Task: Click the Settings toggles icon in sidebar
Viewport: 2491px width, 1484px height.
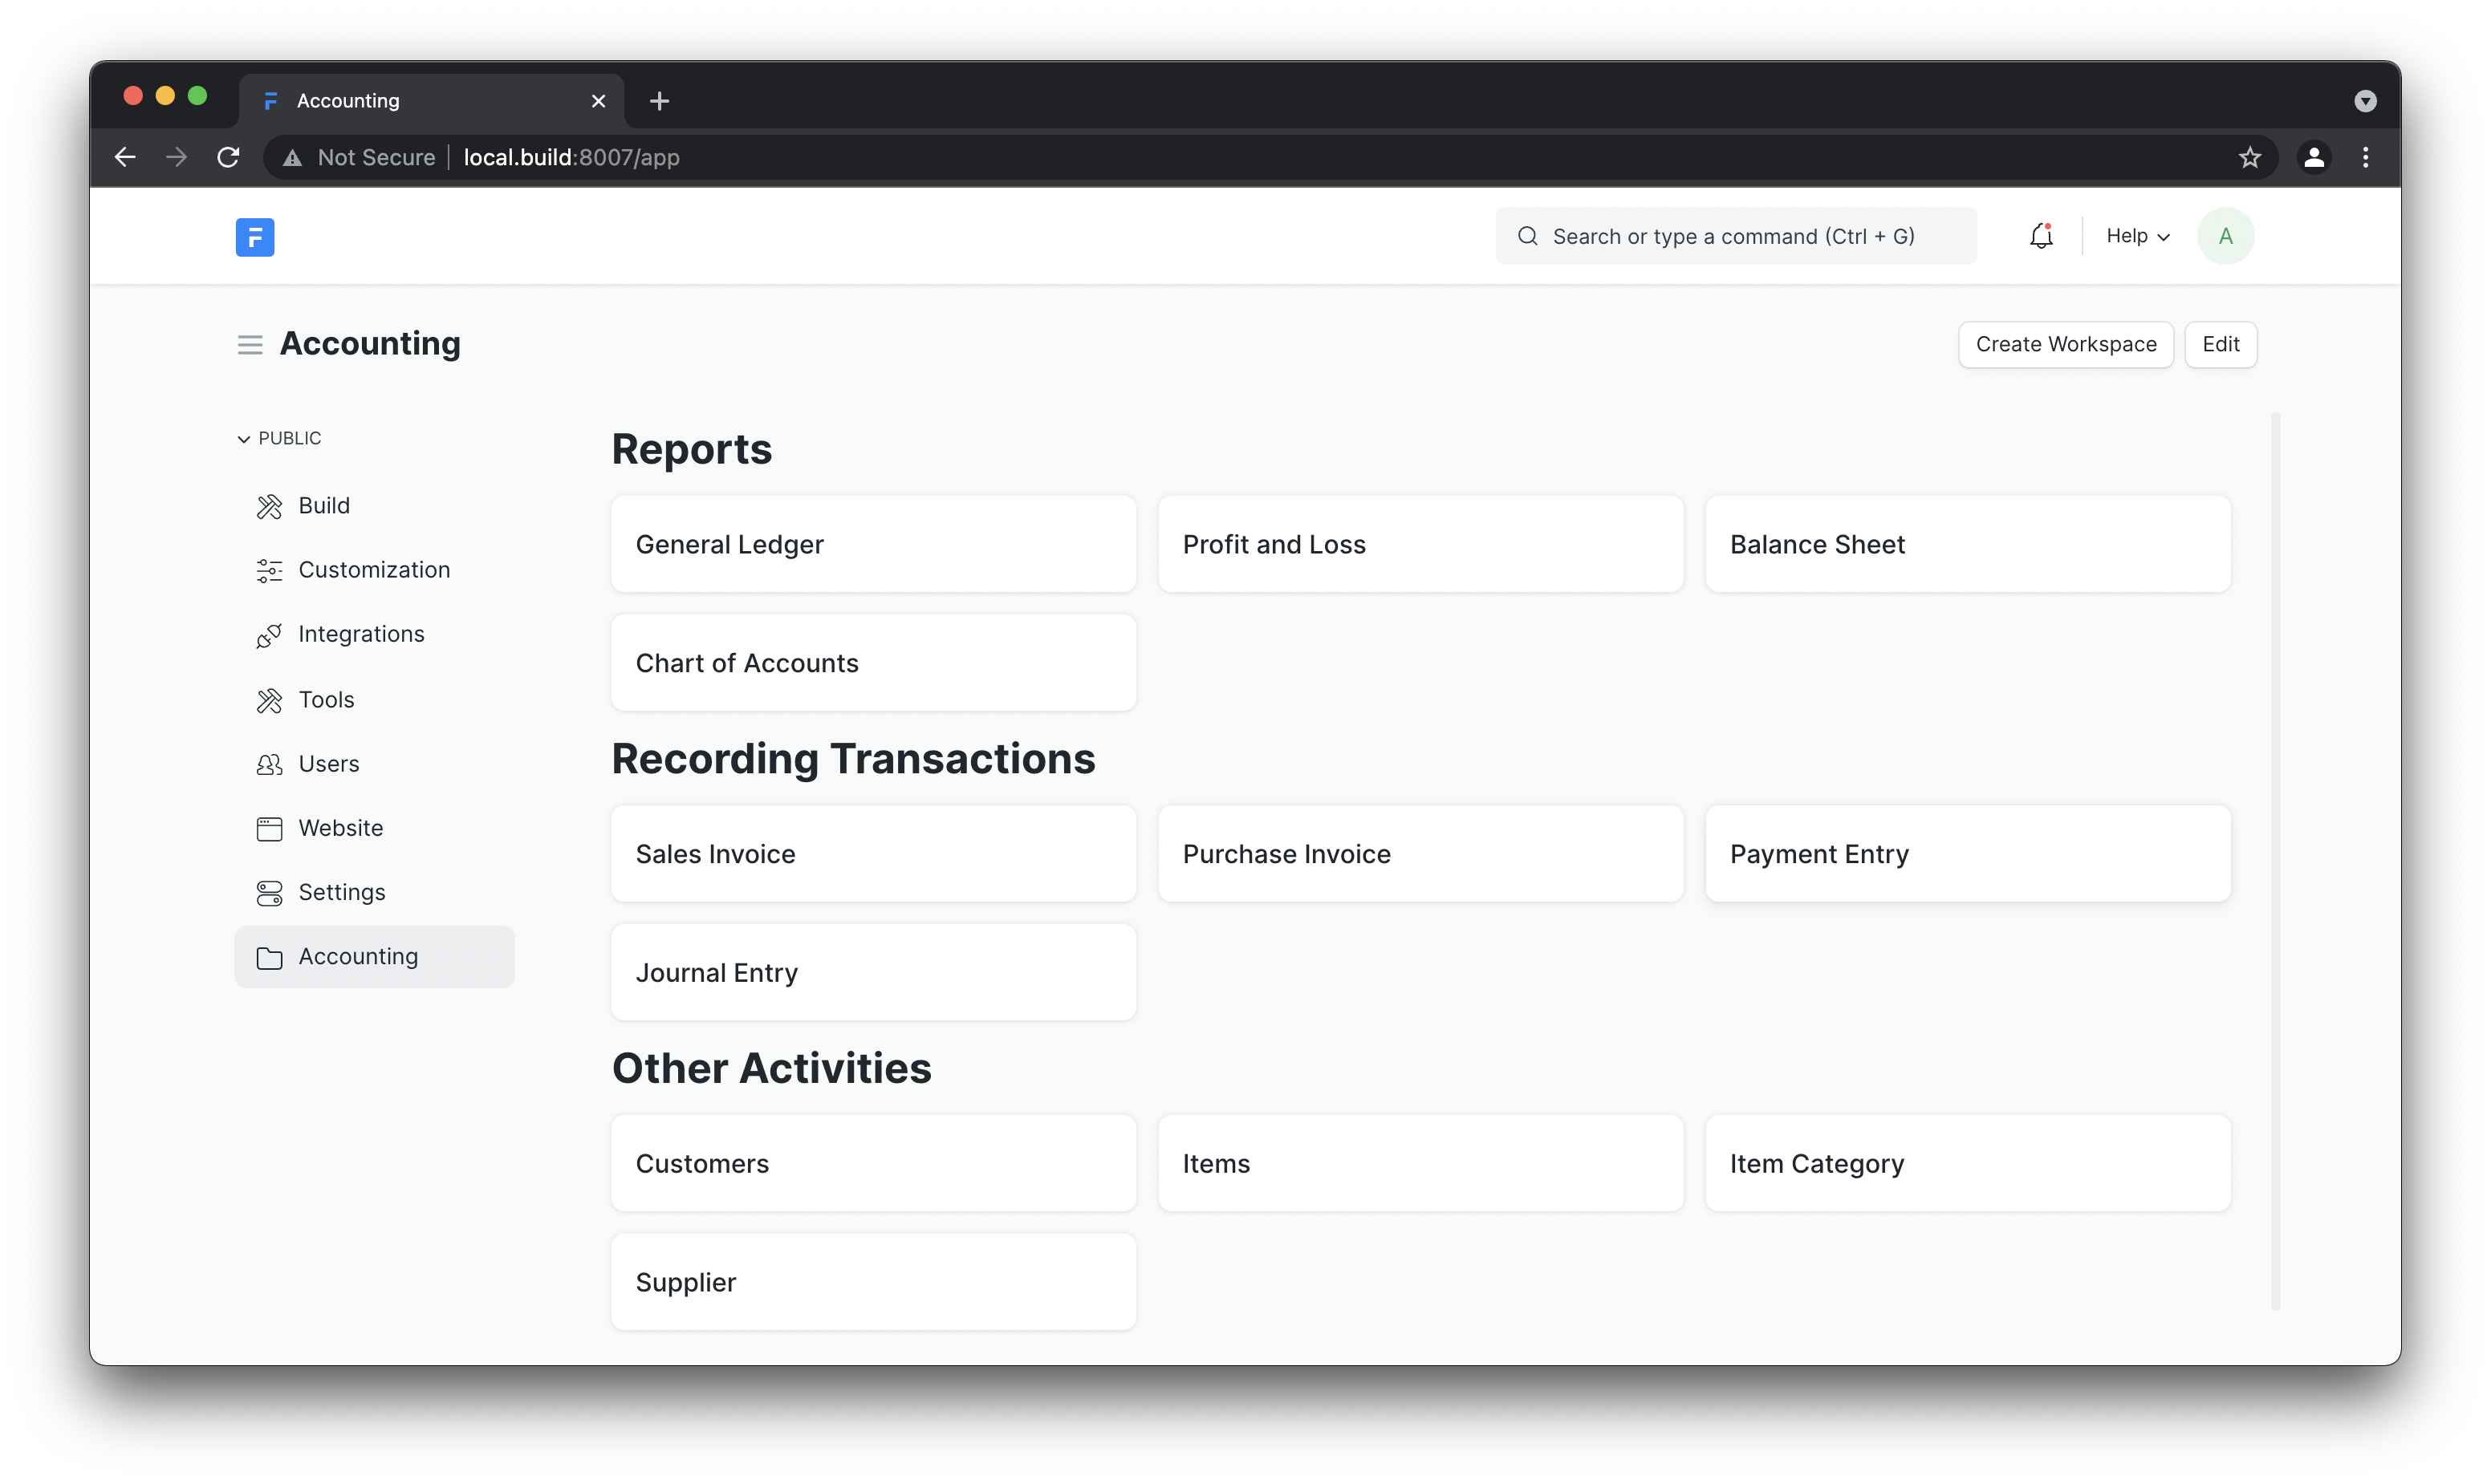Action: point(268,893)
